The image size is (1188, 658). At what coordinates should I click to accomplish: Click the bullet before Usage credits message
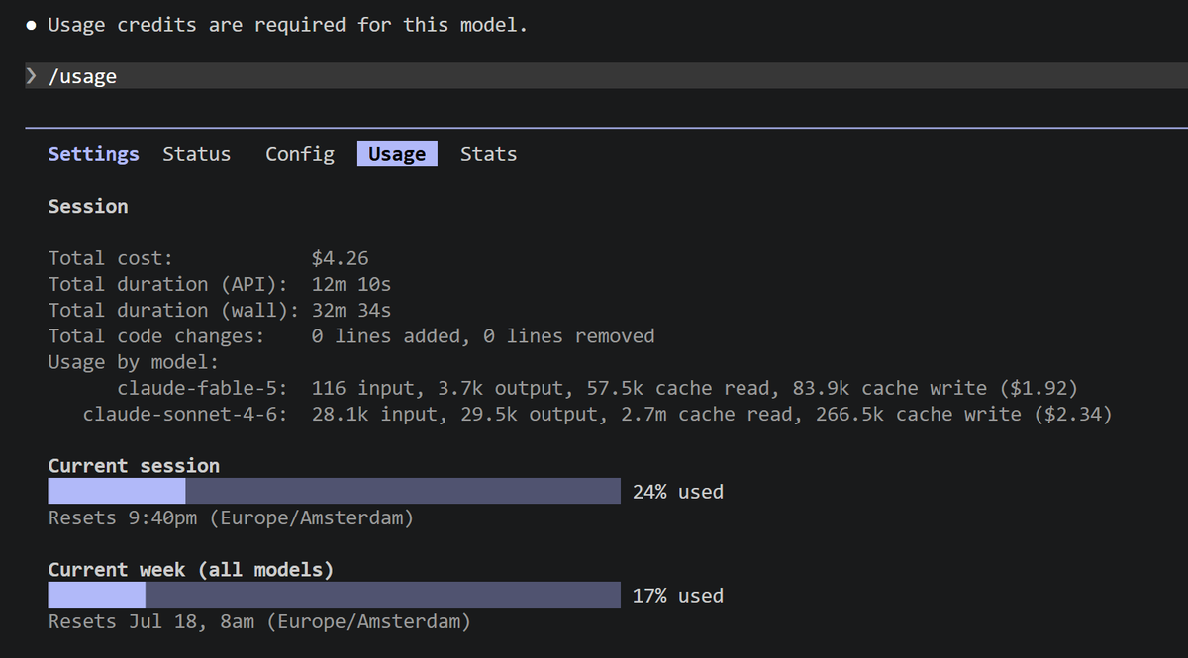pyautogui.click(x=32, y=26)
